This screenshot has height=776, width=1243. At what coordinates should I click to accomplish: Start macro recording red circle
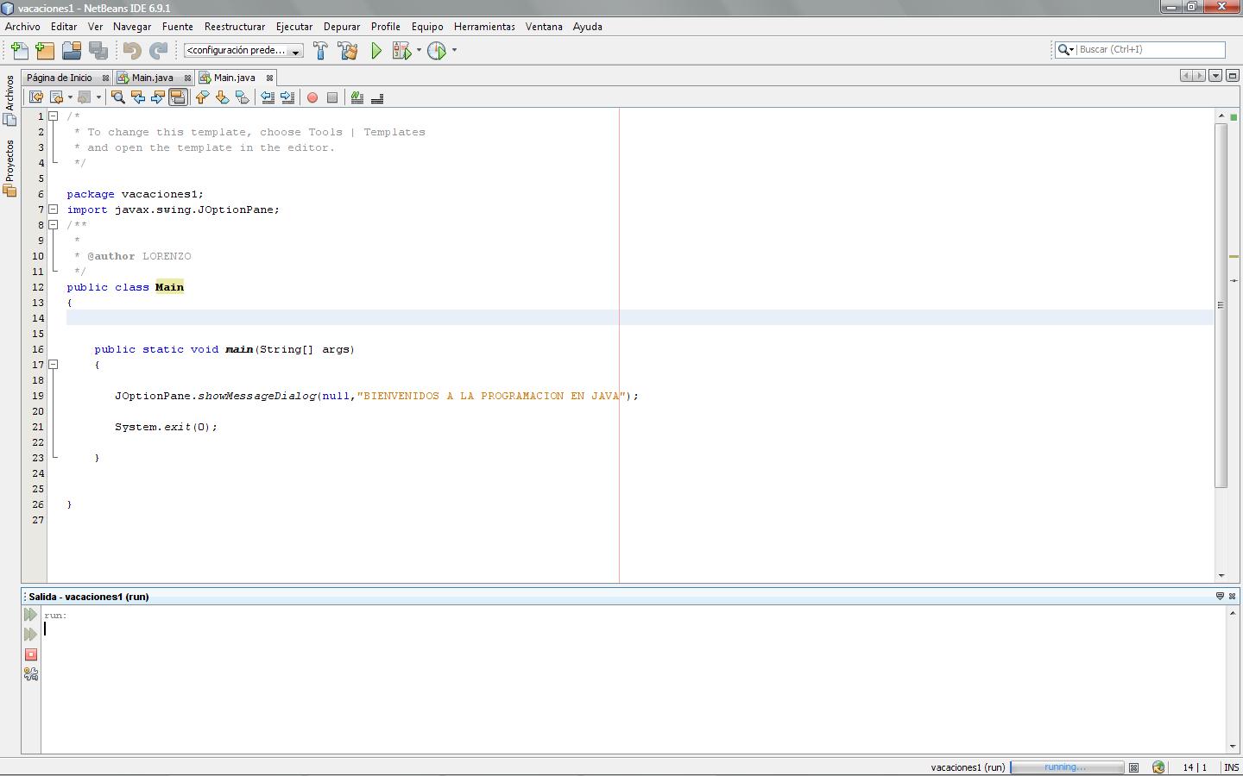(312, 97)
